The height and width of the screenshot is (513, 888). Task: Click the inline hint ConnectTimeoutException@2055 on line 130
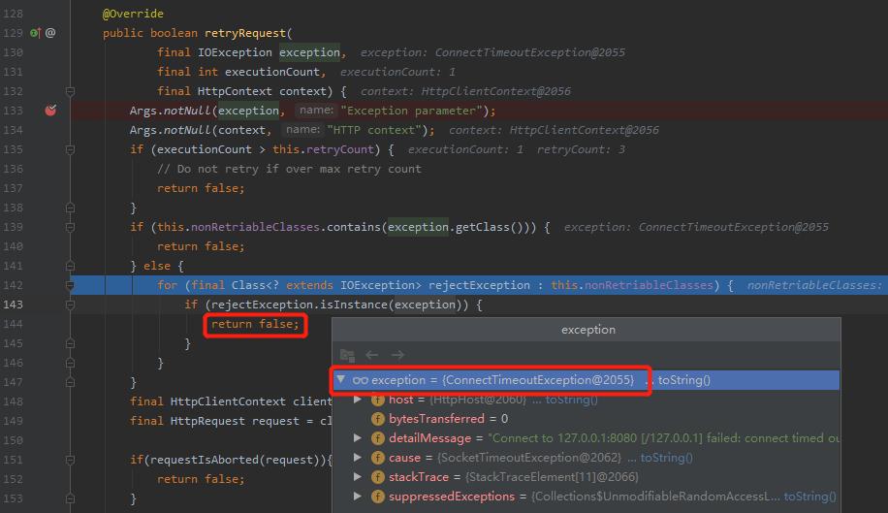[530, 52]
